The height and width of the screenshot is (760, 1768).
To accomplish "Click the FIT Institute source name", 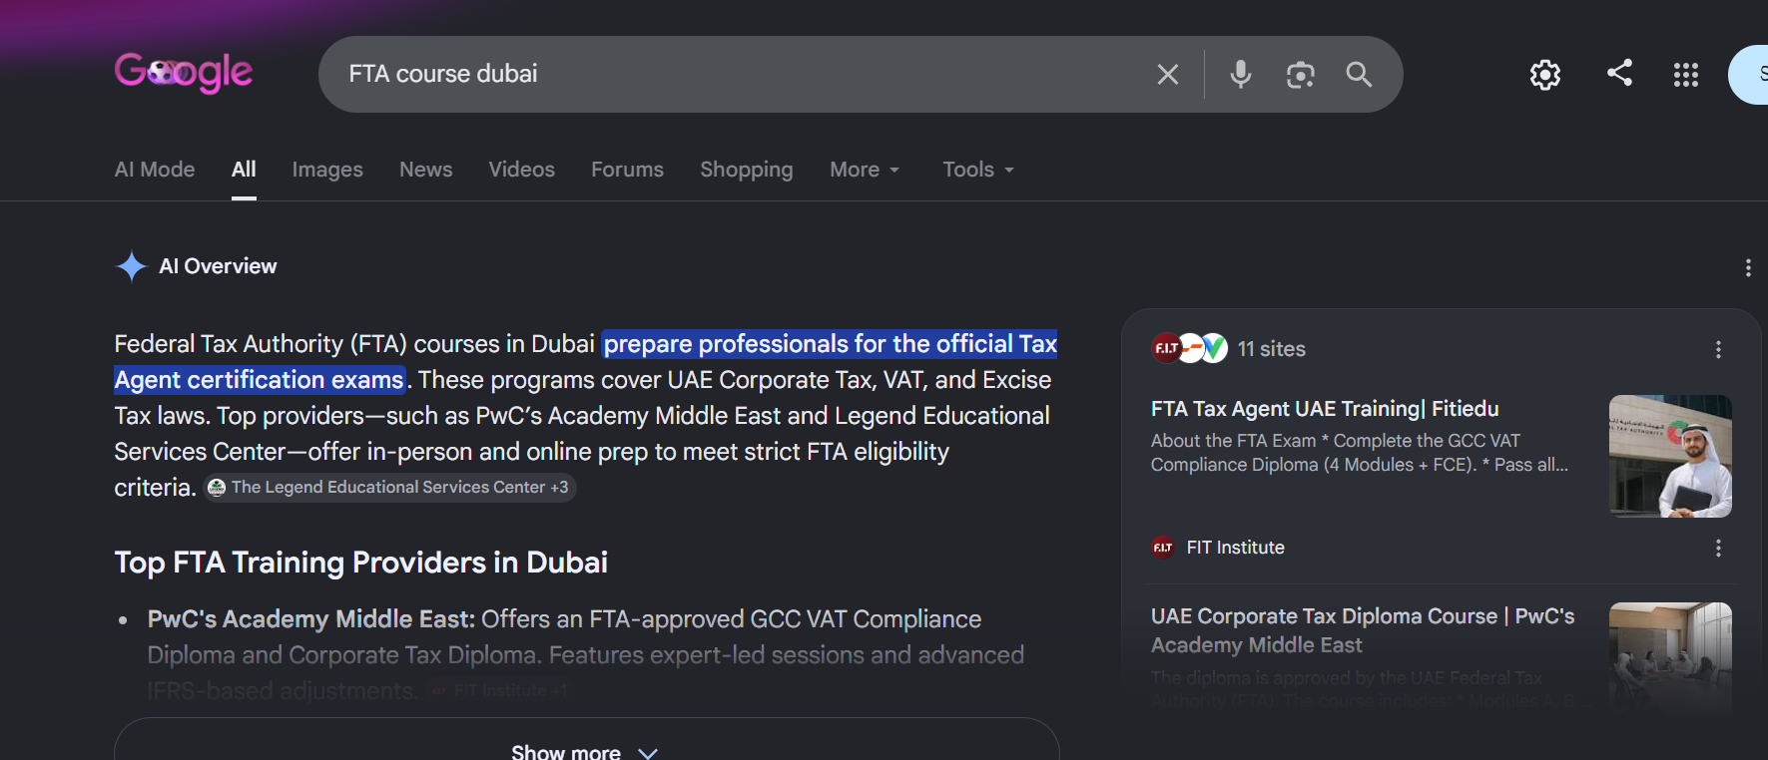I will pos(1235,548).
